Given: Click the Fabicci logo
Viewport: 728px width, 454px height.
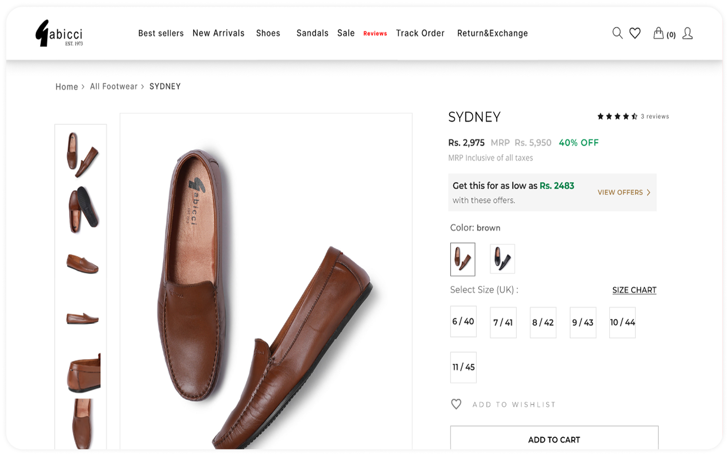Looking at the screenshot, I should pos(59,33).
